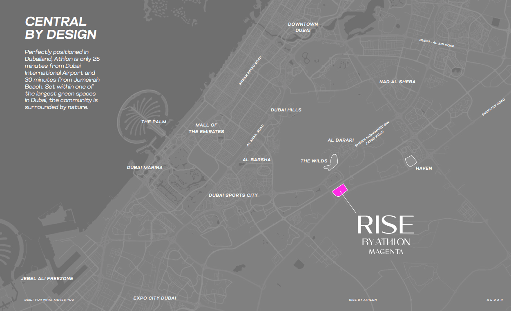Screen dimensions: 511x311
Task: Select the Expo City Dubai label
Action: 155,298
